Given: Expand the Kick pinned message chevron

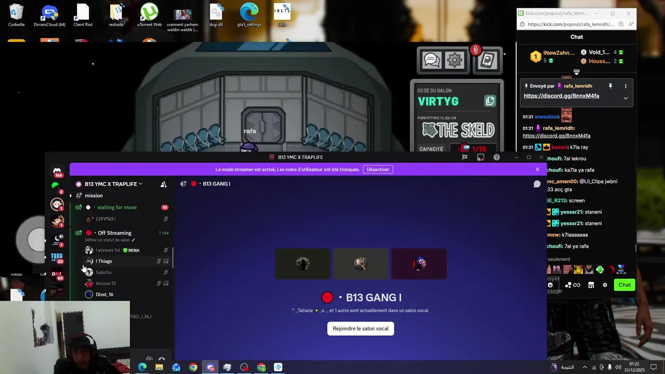Looking at the screenshot, I should click(626, 98).
